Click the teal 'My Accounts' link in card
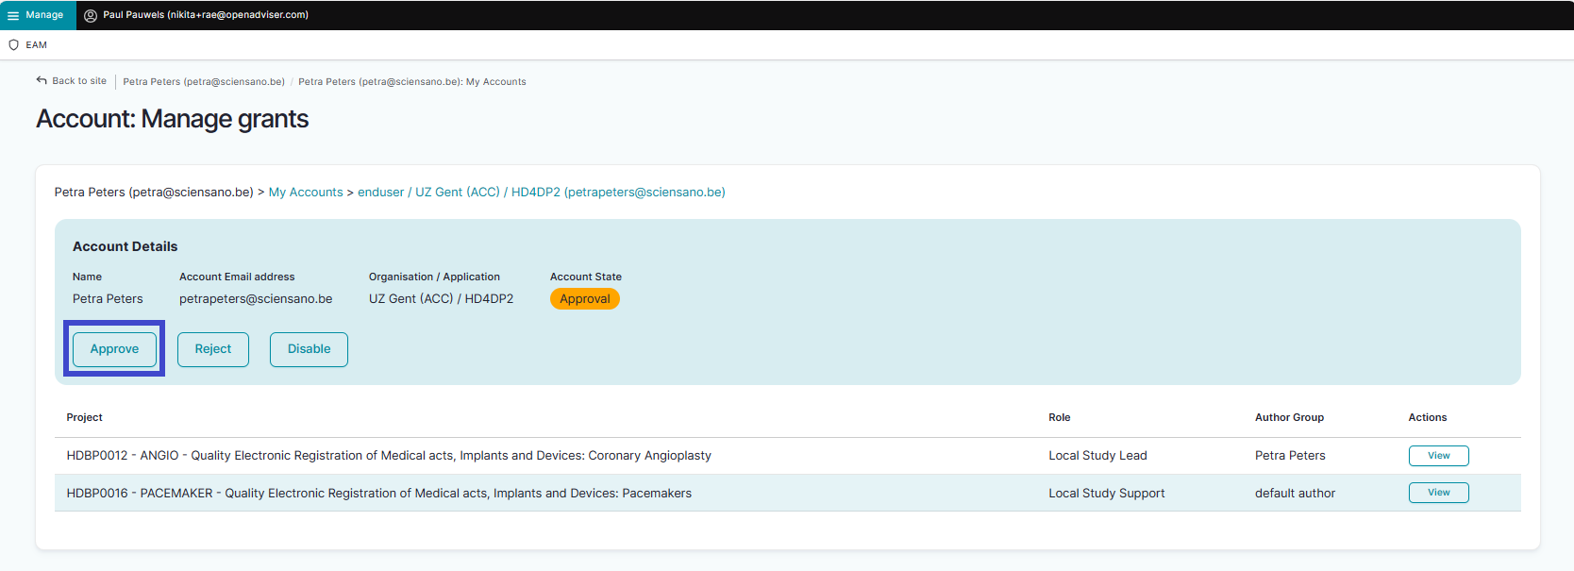1574x571 pixels. pyautogui.click(x=306, y=193)
